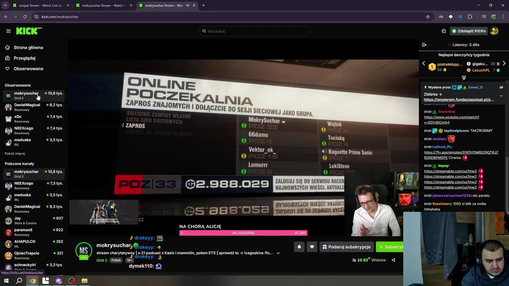Screen dimensions: 509x286
Task: Switch to the second mokrysuchar Stream tab
Action: click(x=103, y=6)
